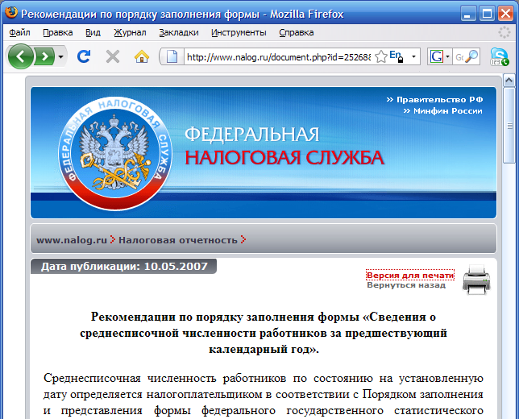Stop loading with the gray X icon

tap(113, 57)
